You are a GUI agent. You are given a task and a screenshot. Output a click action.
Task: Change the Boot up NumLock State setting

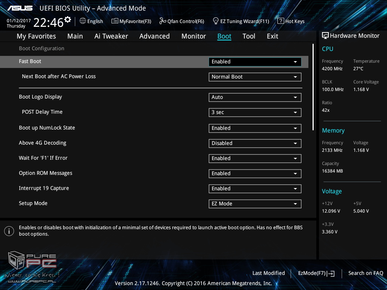[x=255, y=128]
